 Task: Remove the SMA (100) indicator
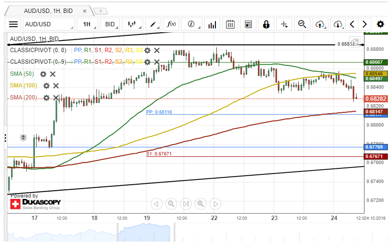point(56,86)
